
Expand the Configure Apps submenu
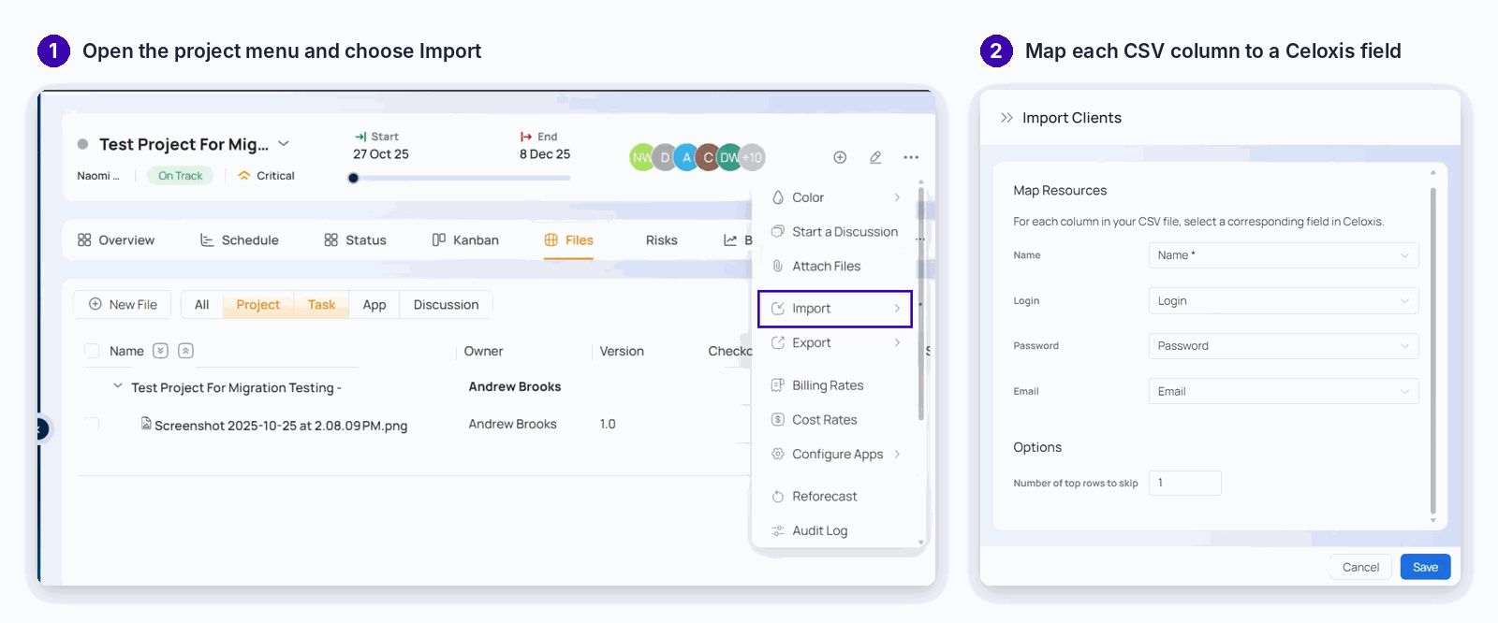point(835,455)
